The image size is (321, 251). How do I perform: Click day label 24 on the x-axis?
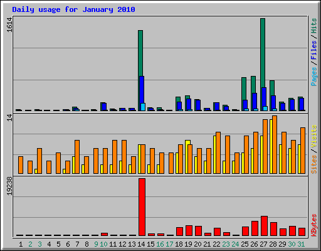click(235, 244)
